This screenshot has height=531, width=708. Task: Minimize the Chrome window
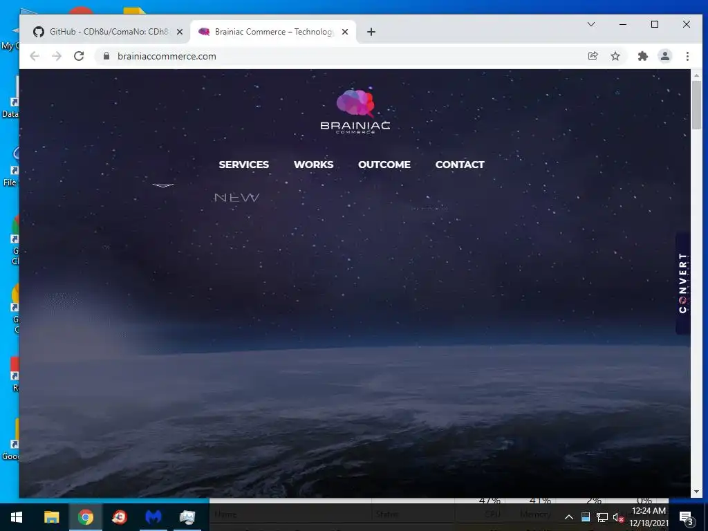[623, 24]
